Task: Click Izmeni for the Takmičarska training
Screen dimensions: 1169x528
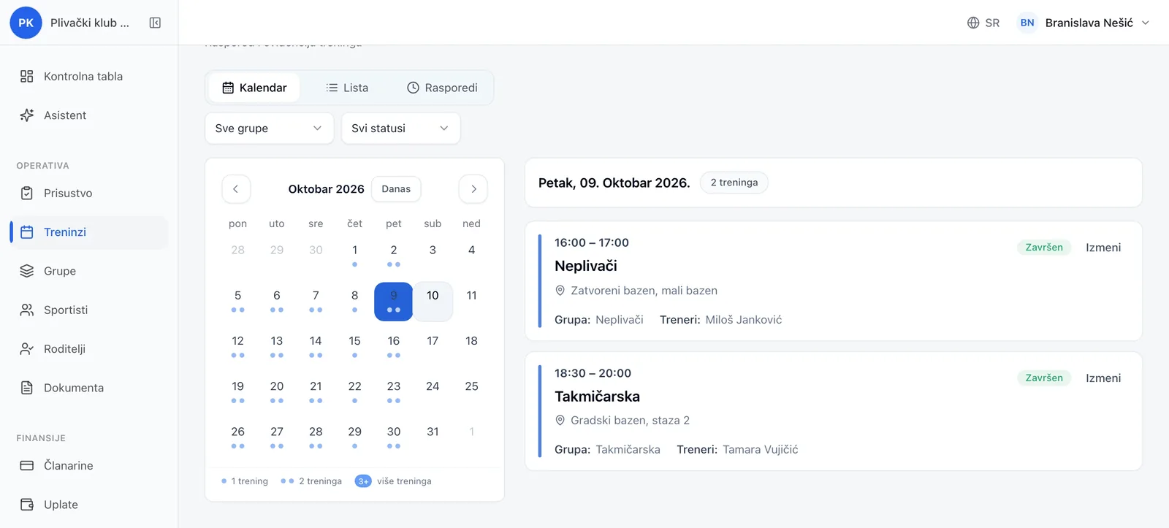Action: [x=1103, y=378]
